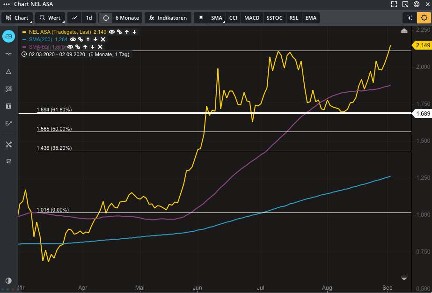Screen dimensions: 432x293
Task: Toggle visibility of SMA(50) indicator
Action: click(70, 47)
